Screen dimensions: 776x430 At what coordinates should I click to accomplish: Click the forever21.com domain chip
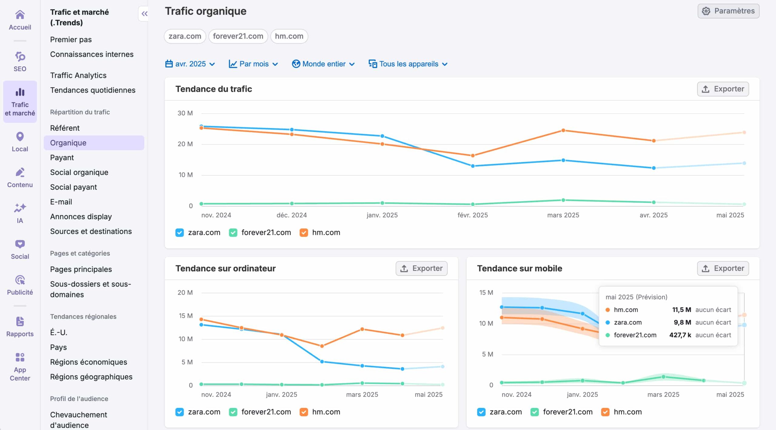click(x=238, y=36)
